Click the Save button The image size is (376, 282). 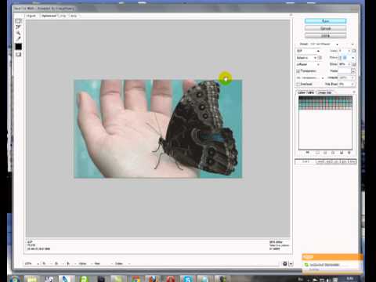[325, 21]
